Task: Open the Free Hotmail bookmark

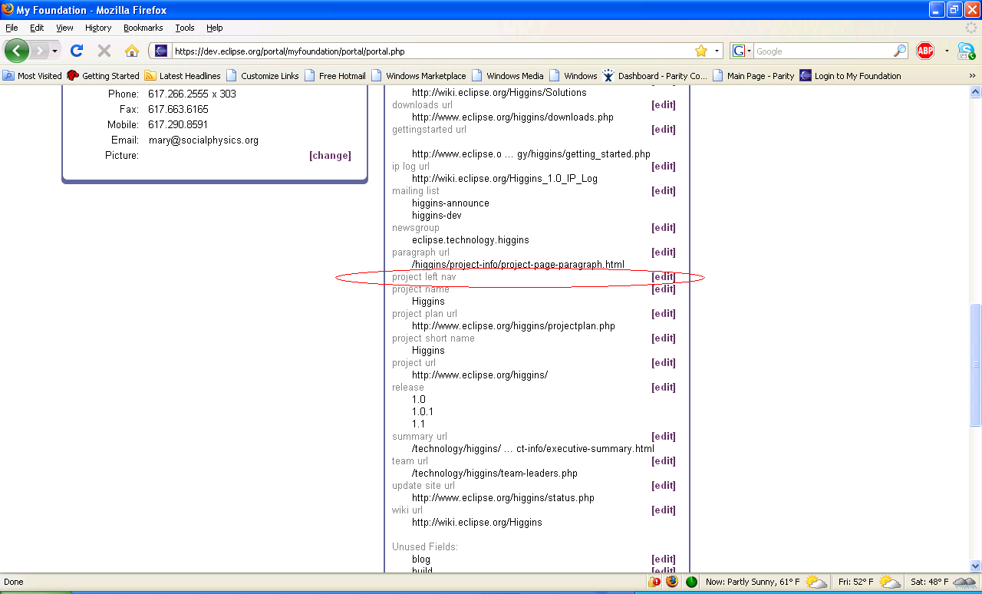Action: click(x=335, y=76)
